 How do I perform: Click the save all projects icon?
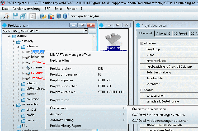pyautogui.click(x=23, y=16)
